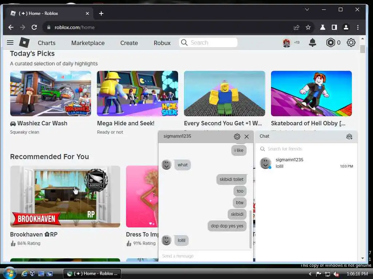Open chat settings gear for sigmamn1235
The image size is (373, 279).
[x=237, y=137]
